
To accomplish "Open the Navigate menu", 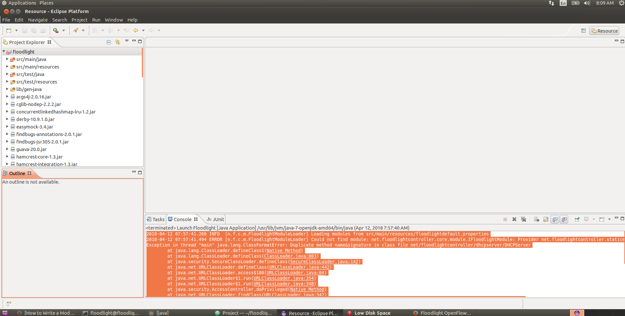I will point(38,20).
